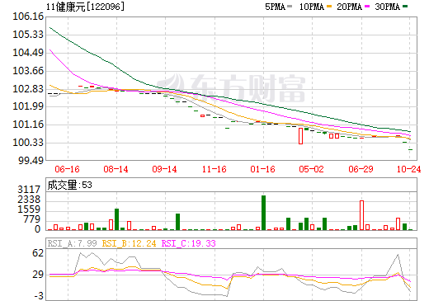Click the gray 5PMA legend color swatch

[290, 7]
